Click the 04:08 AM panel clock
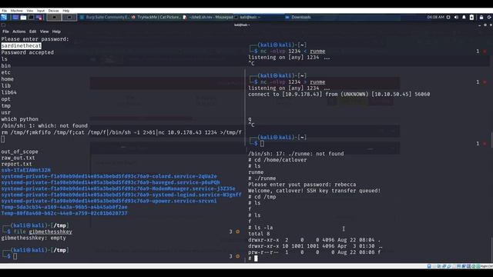The height and width of the screenshot is (277, 493). coord(435,17)
